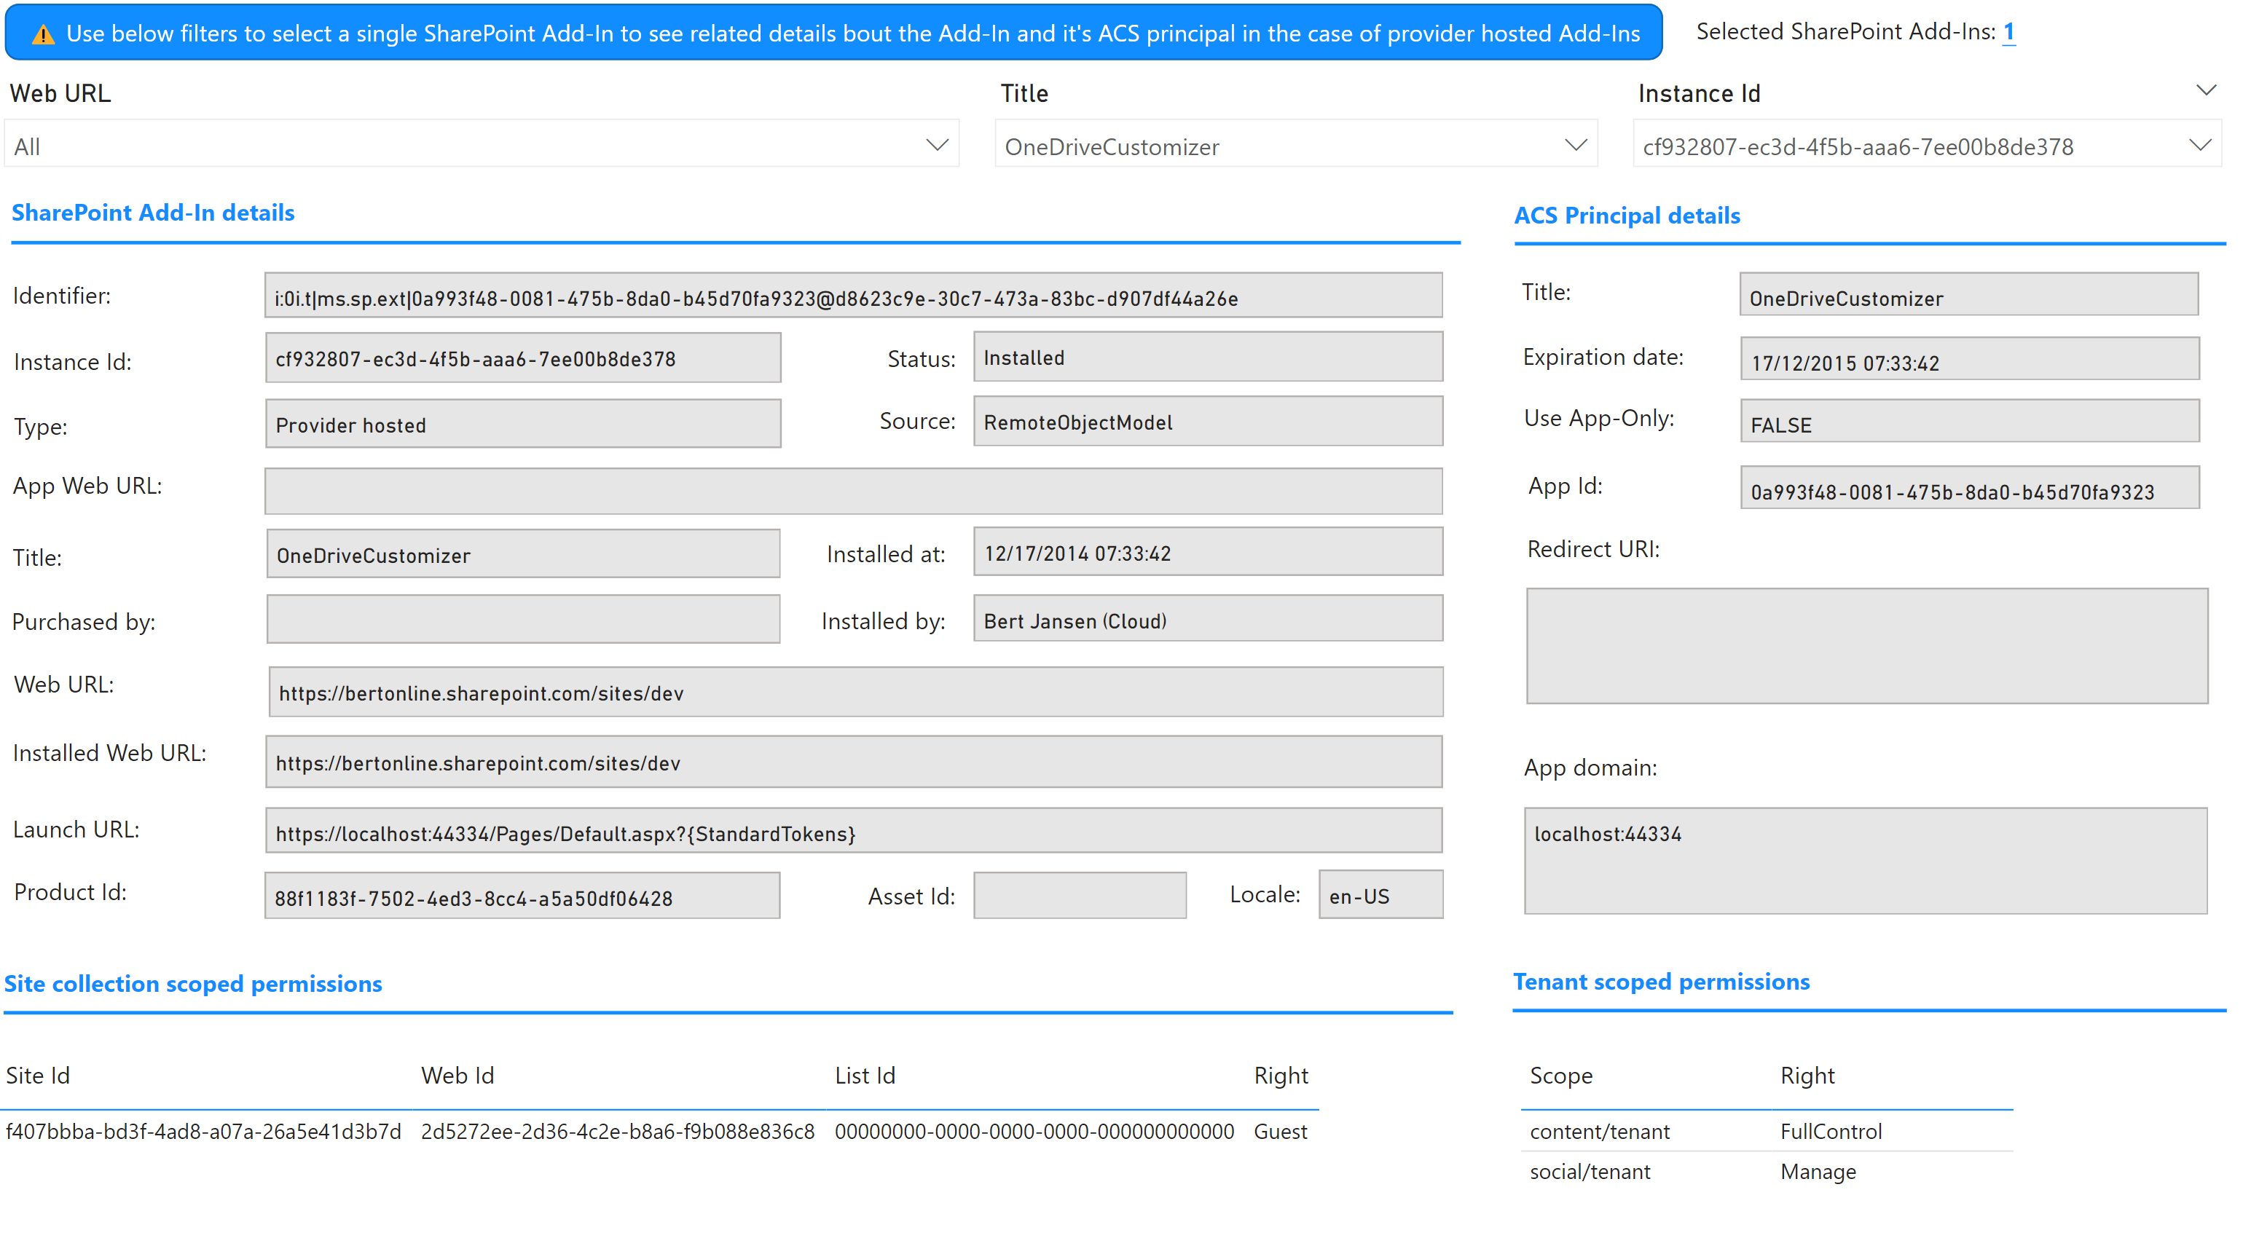Screen dimensions: 2243x1254
Task: Click the Product Id field
Action: [x=522, y=896]
